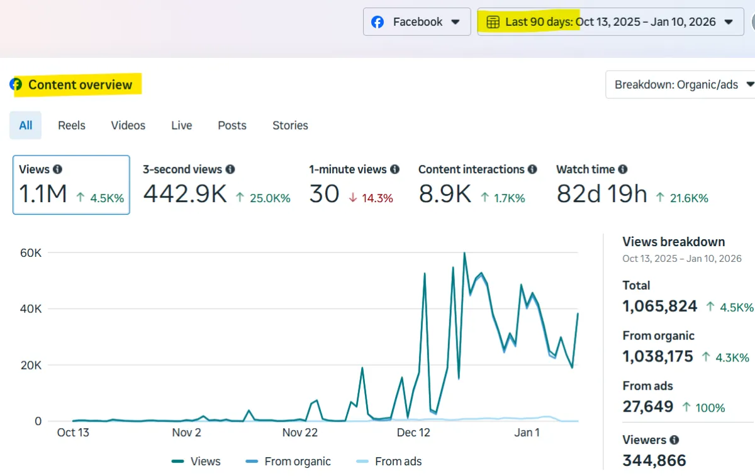Toggle From ads series in legend
Image resolution: width=755 pixels, height=476 pixels.
pos(388,462)
